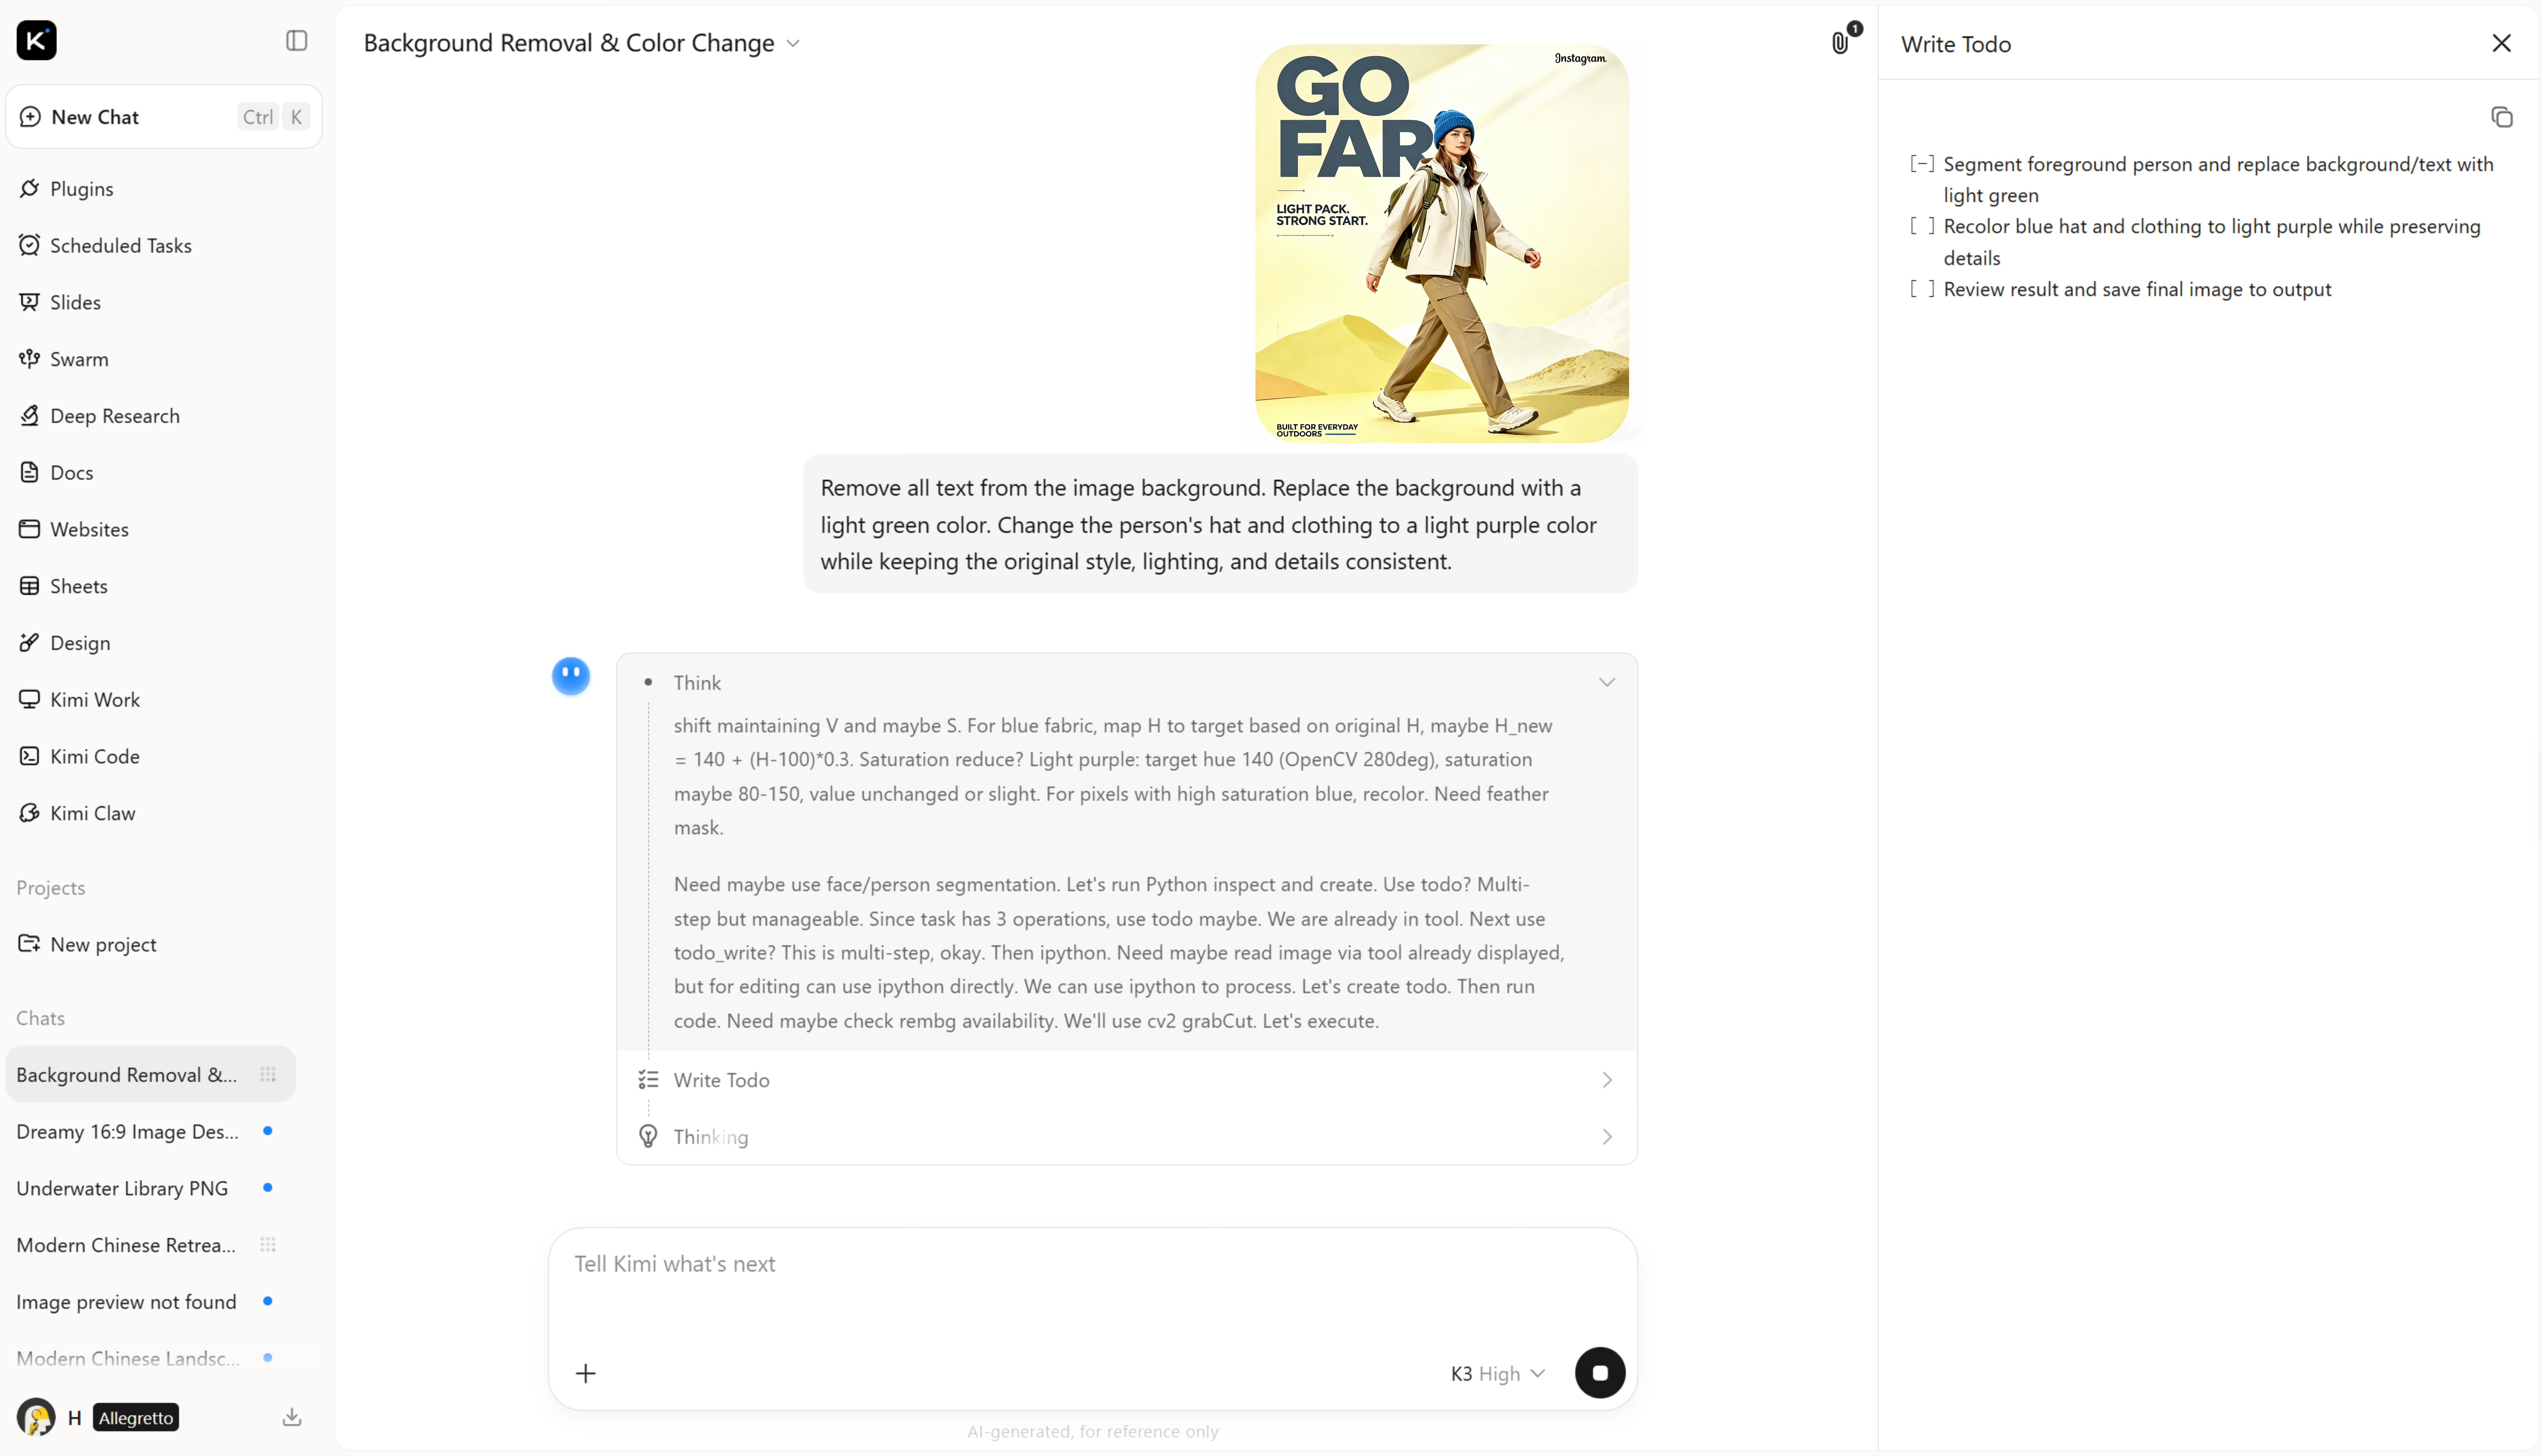Click the Projects section label
2542x1456 pixels.
pyautogui.click(x=51, y=888)
